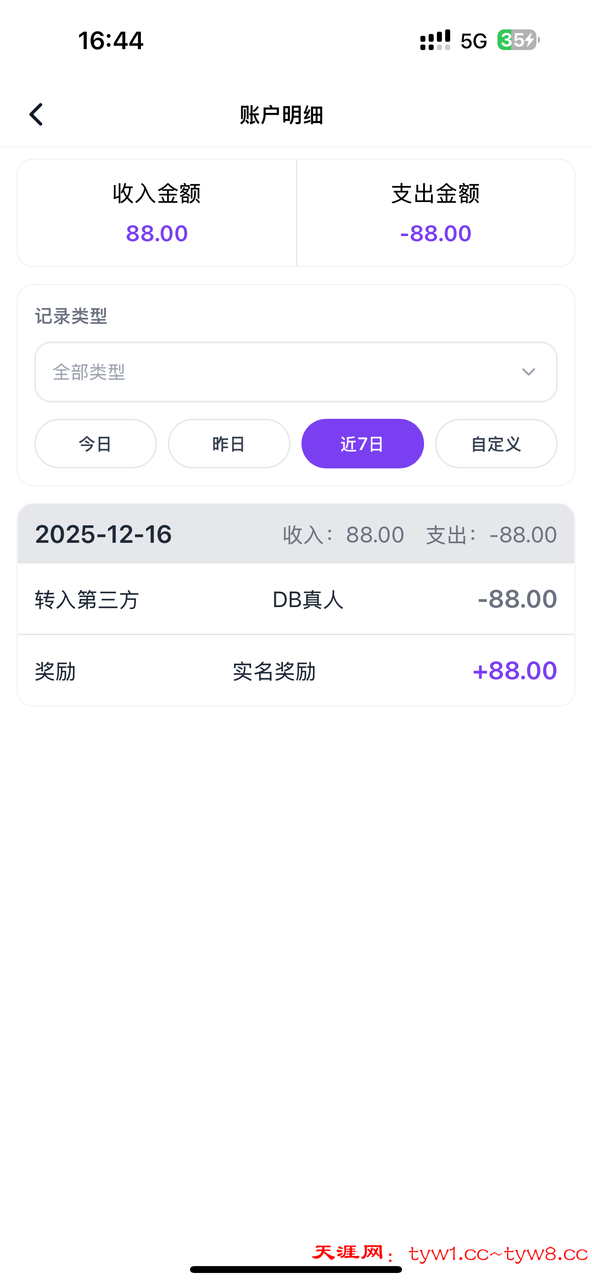
Task: Open the 实名奖励 reward transaction row
Action: coord(296,671)
